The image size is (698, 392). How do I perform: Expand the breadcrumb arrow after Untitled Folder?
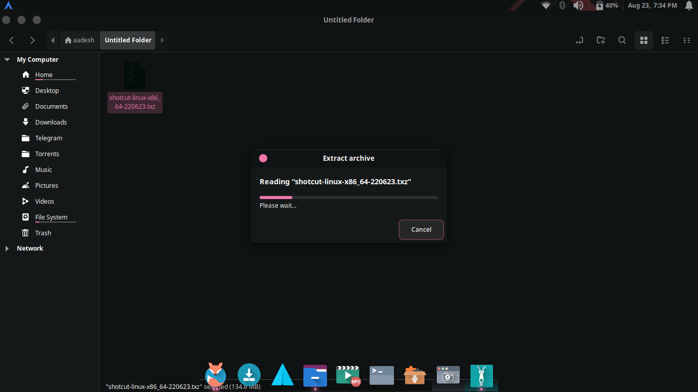pyautogui.click(x=162, y=40)
